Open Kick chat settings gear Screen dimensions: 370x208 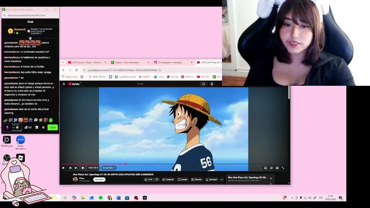pos(43,127)
